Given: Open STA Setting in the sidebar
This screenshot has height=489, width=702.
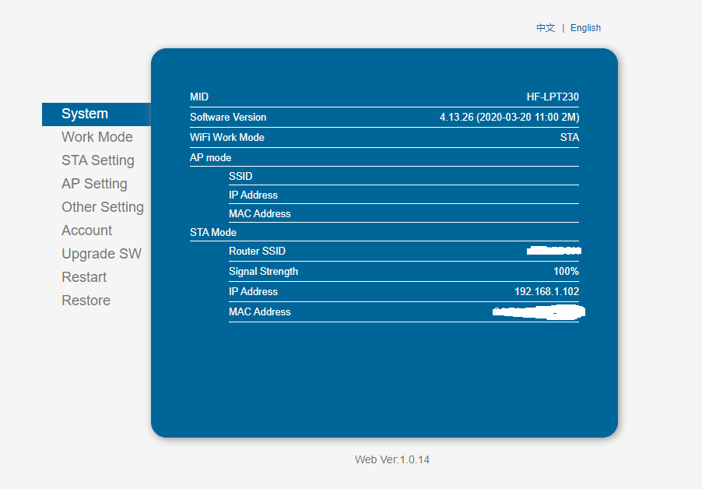Looking at the screenshot, I should (97, 160).
